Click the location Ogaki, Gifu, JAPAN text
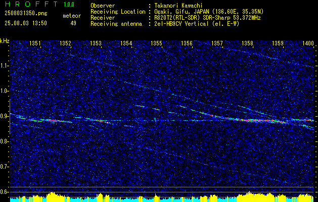Image resolution: width=318 pixels, height=202 pixels. (x=209, y=12)
